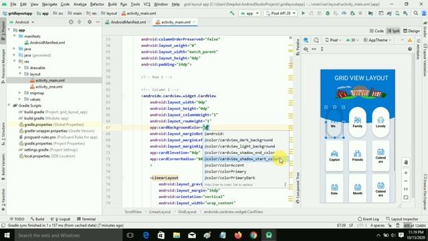Viewport: 428px width, 241px height.
Task: Open the Terminal tool window
Action: (x=86, y=219)
